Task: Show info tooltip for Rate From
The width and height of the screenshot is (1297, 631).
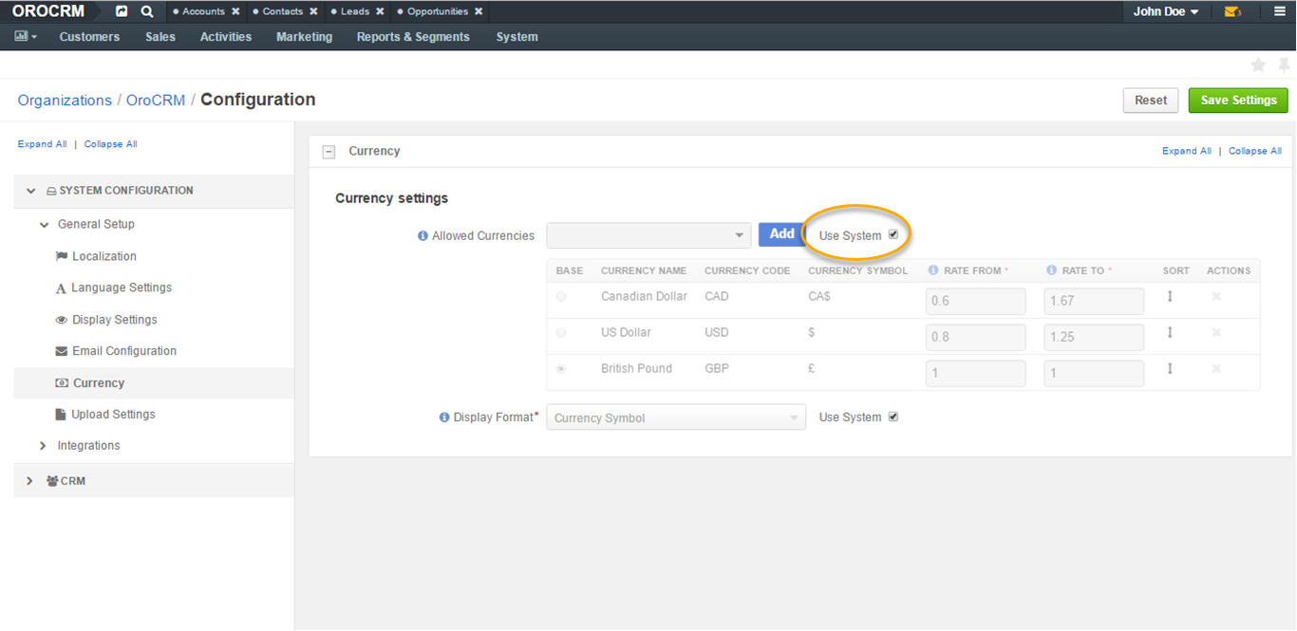Action: (x=933, y=270)
